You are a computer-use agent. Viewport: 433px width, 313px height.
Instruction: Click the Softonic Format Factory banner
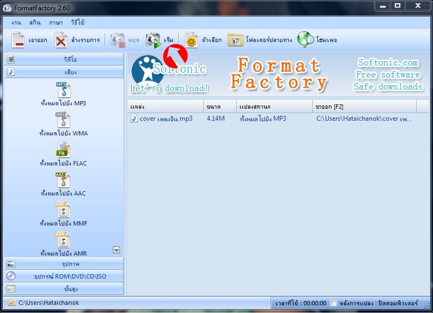(x=278, y=74)
